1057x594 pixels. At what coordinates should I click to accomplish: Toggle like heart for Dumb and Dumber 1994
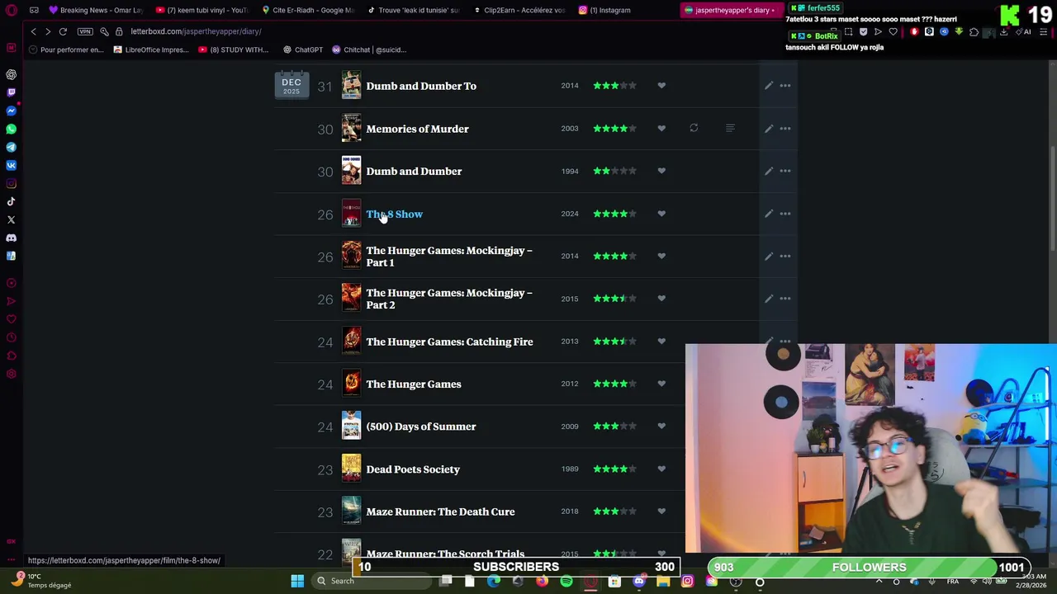coord(661,171)
